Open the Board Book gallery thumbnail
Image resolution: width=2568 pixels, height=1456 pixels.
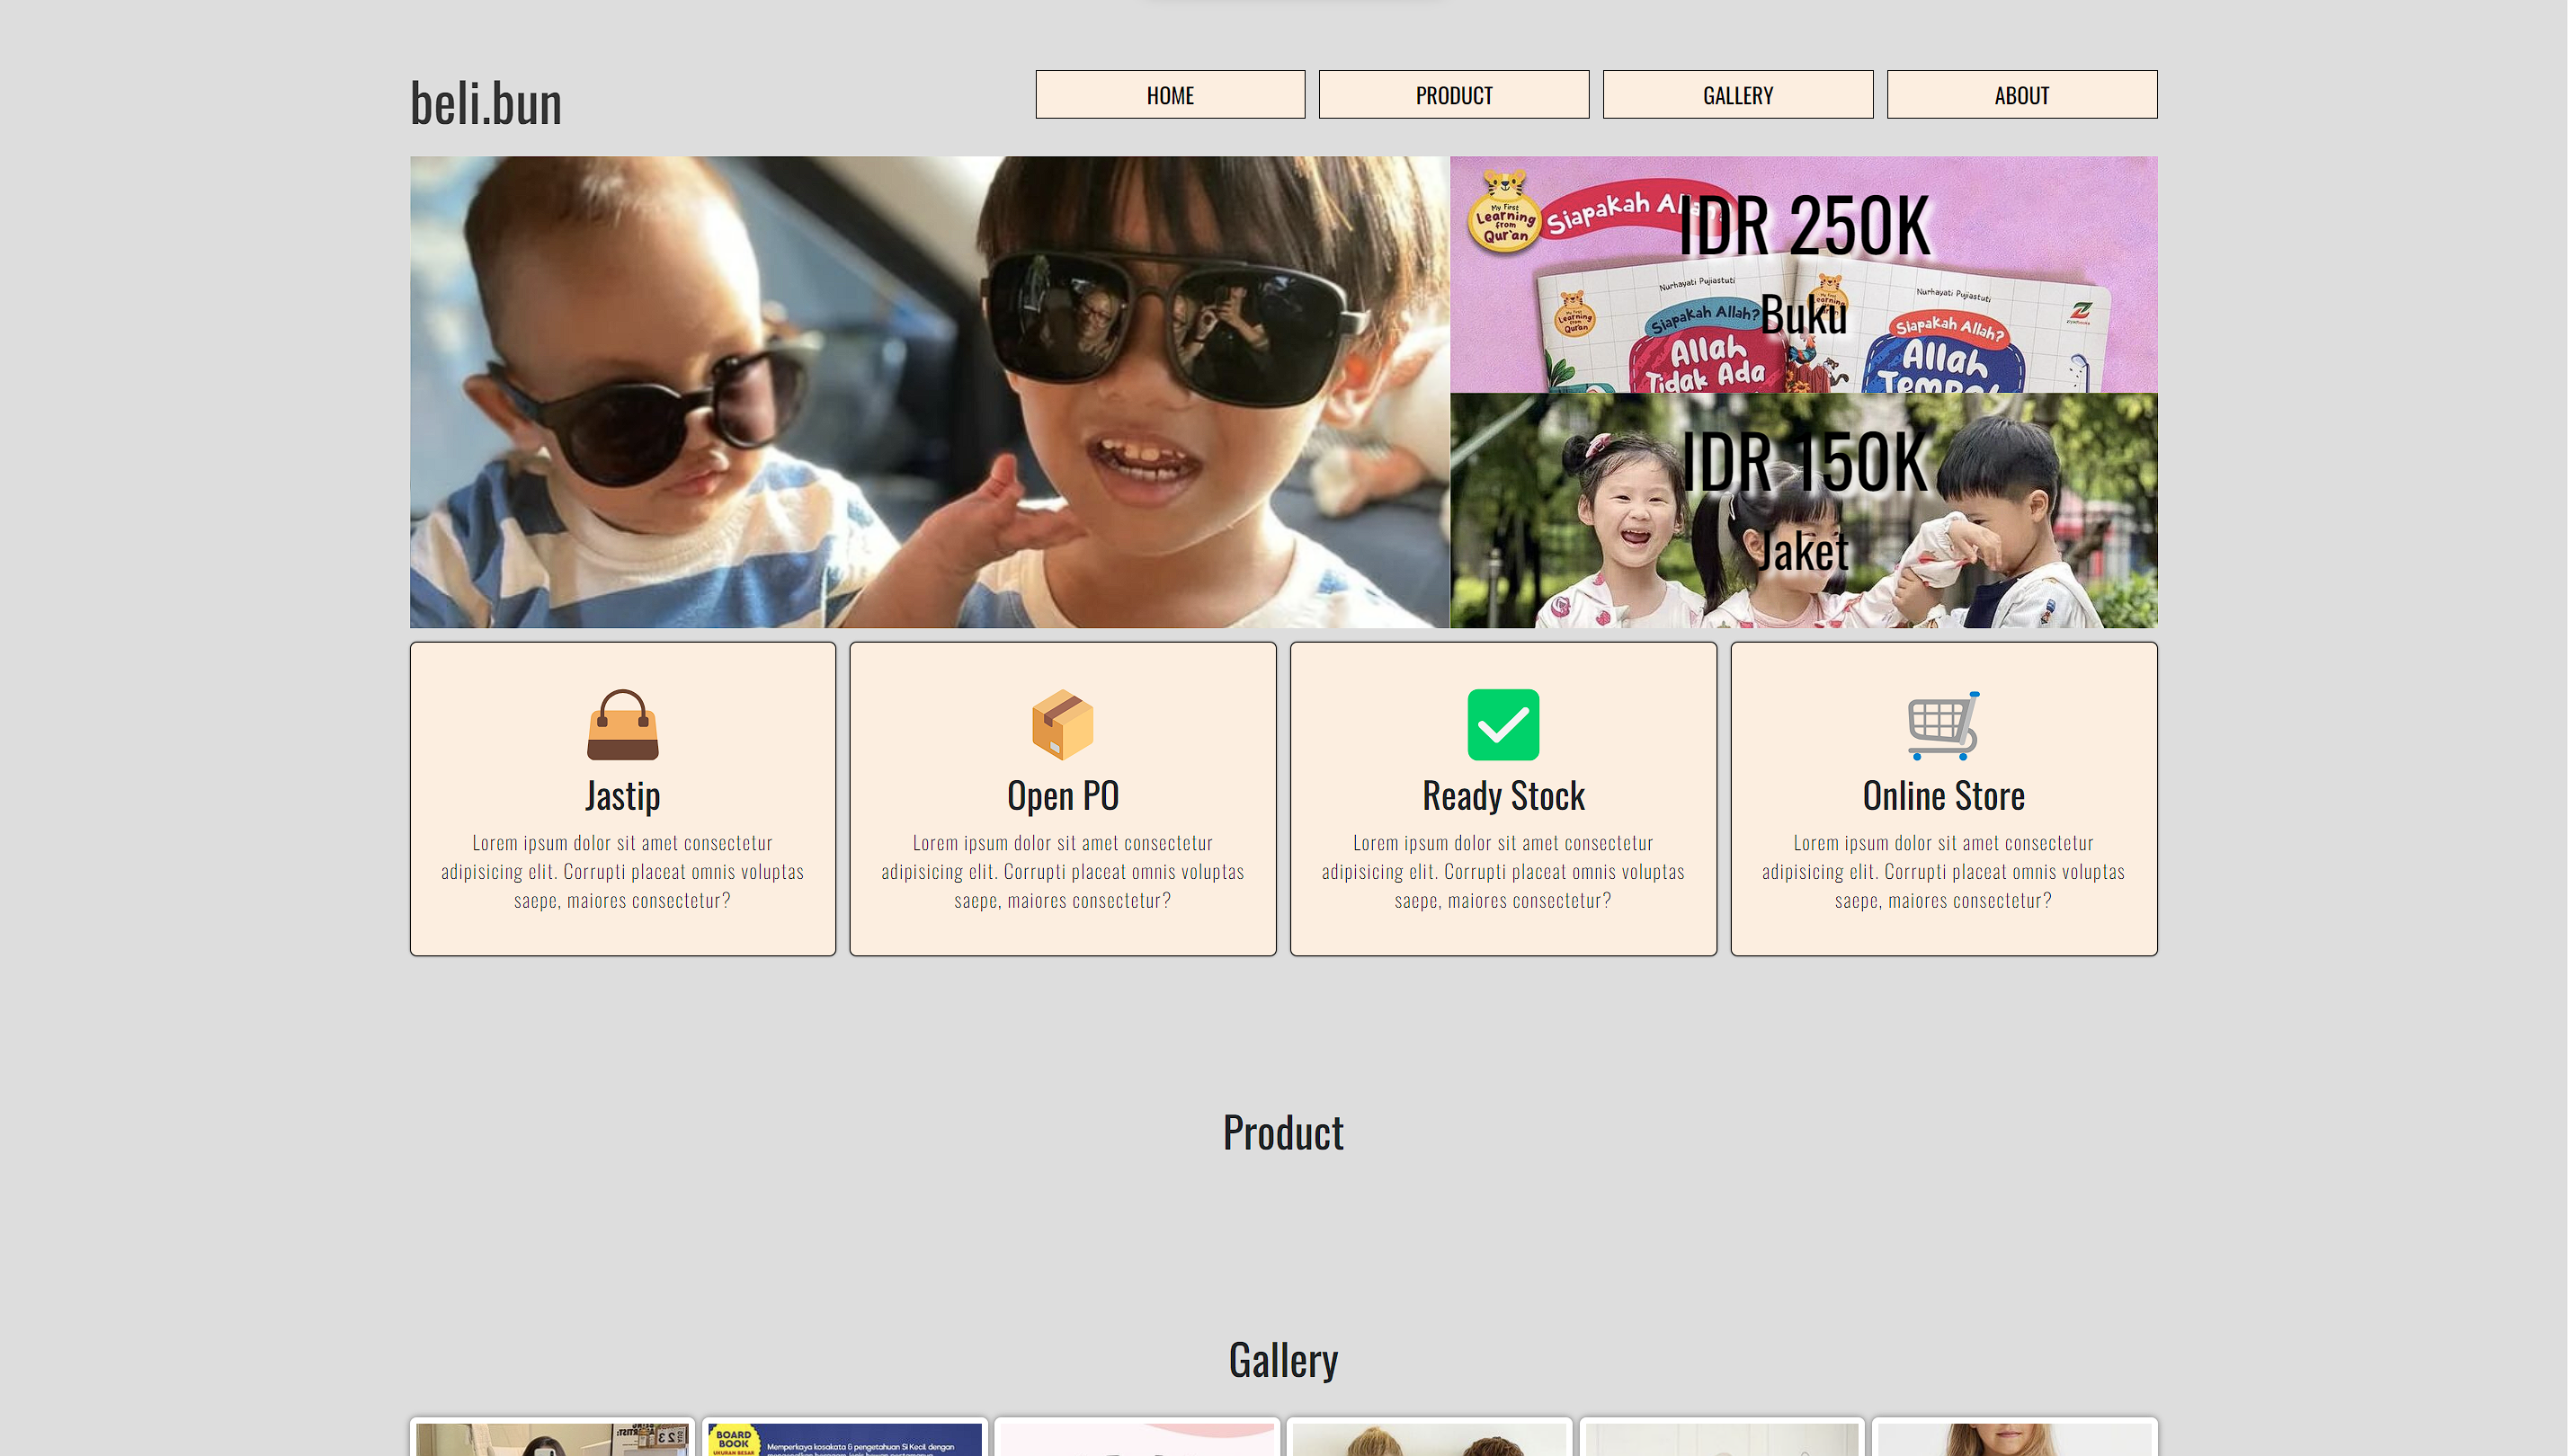click(x=844, y=1438)
